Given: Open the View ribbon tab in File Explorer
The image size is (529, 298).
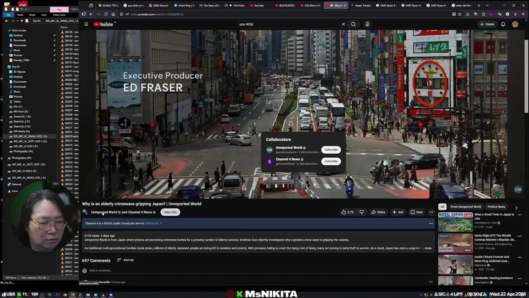Looking at the screenshot, I should 43,15.
